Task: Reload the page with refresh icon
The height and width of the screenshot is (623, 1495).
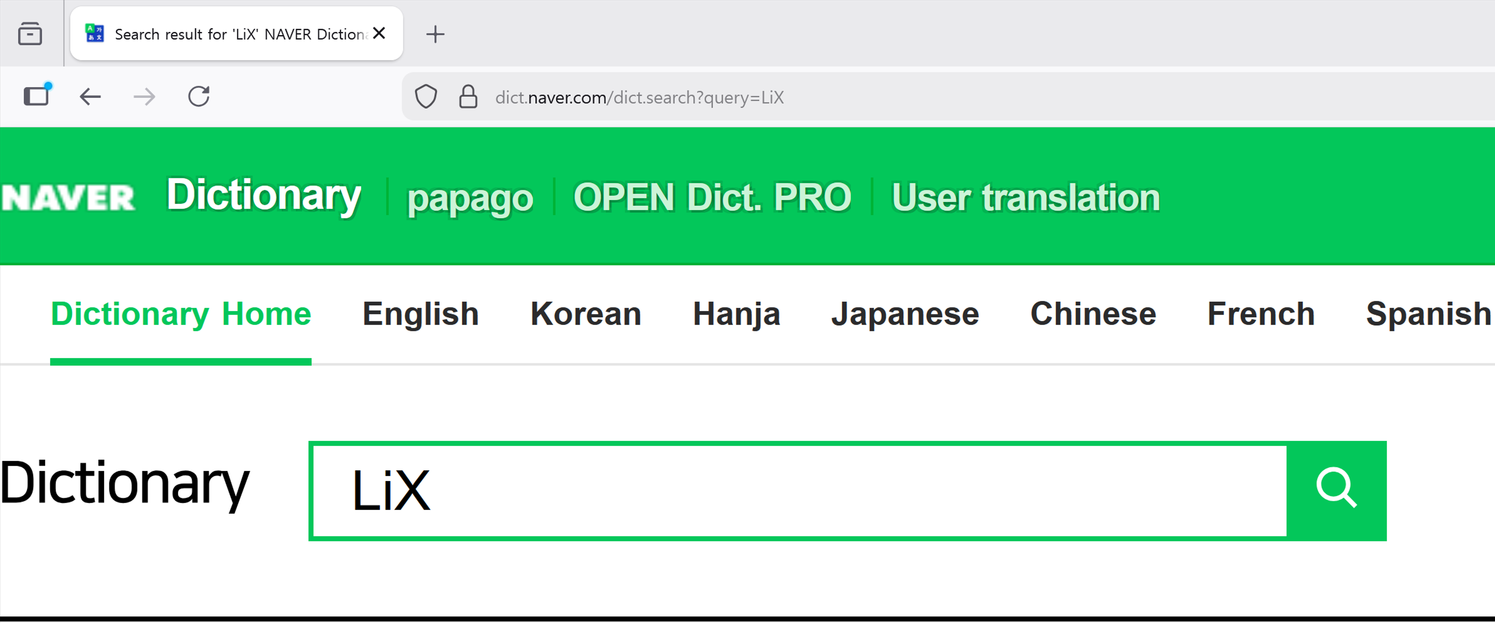Action: pos(199,97)
